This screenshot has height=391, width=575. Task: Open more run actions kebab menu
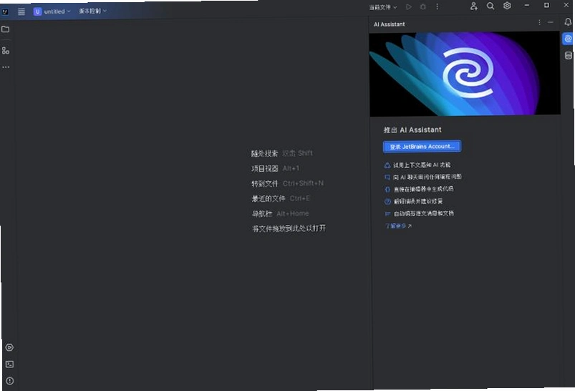(437, 7)
